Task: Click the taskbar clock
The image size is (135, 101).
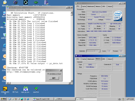Action: pos(130,99)
